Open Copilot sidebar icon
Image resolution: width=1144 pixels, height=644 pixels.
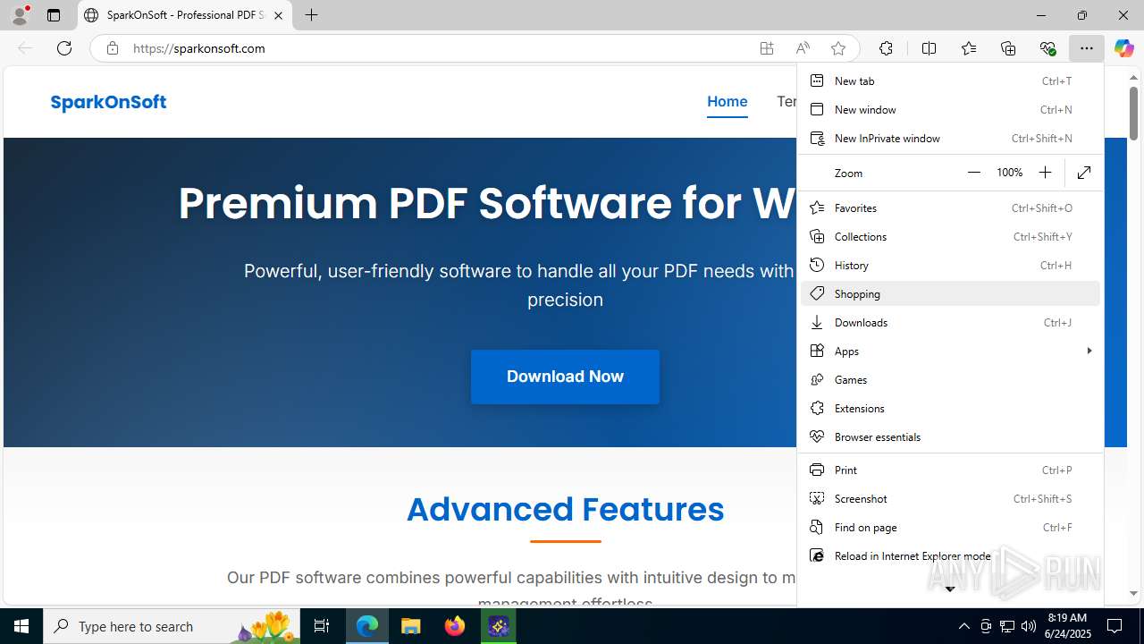tap(1124, 48)
